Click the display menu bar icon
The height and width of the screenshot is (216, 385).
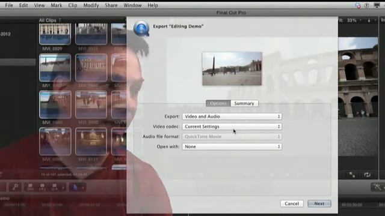[x=377, y=5]
